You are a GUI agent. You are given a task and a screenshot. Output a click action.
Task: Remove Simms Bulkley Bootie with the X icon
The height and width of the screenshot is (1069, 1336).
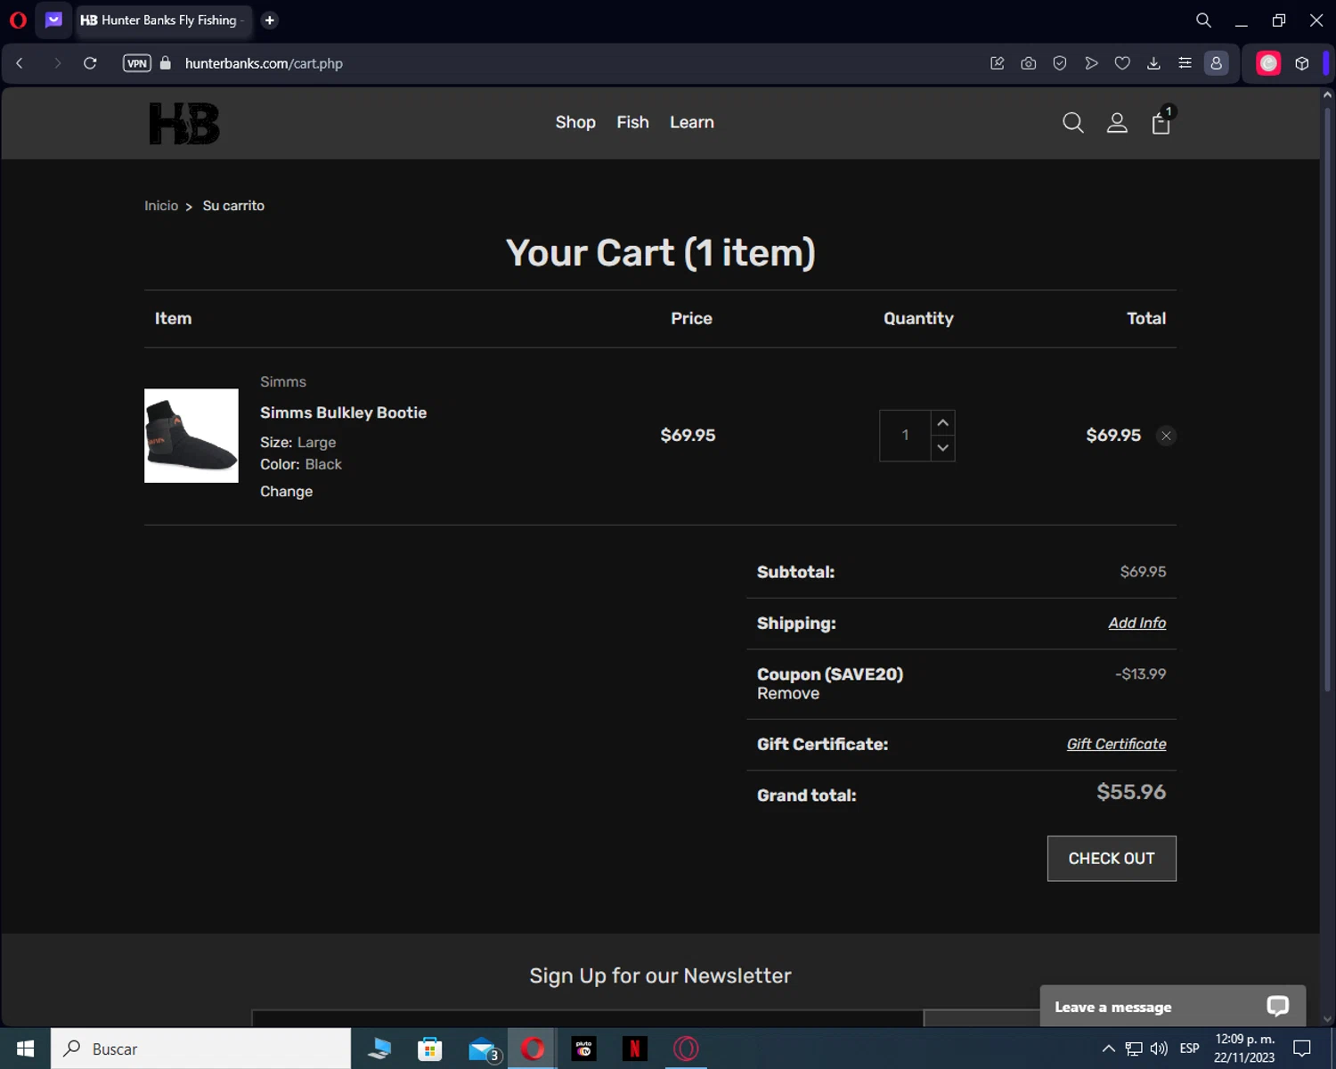coord(1166,436)
